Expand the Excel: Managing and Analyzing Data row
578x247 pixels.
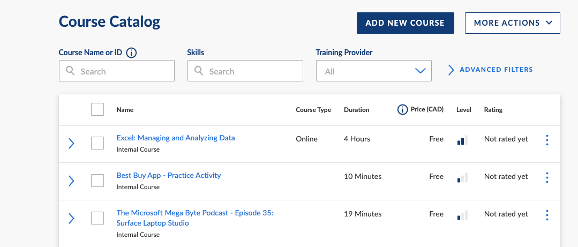coord(71,144)
